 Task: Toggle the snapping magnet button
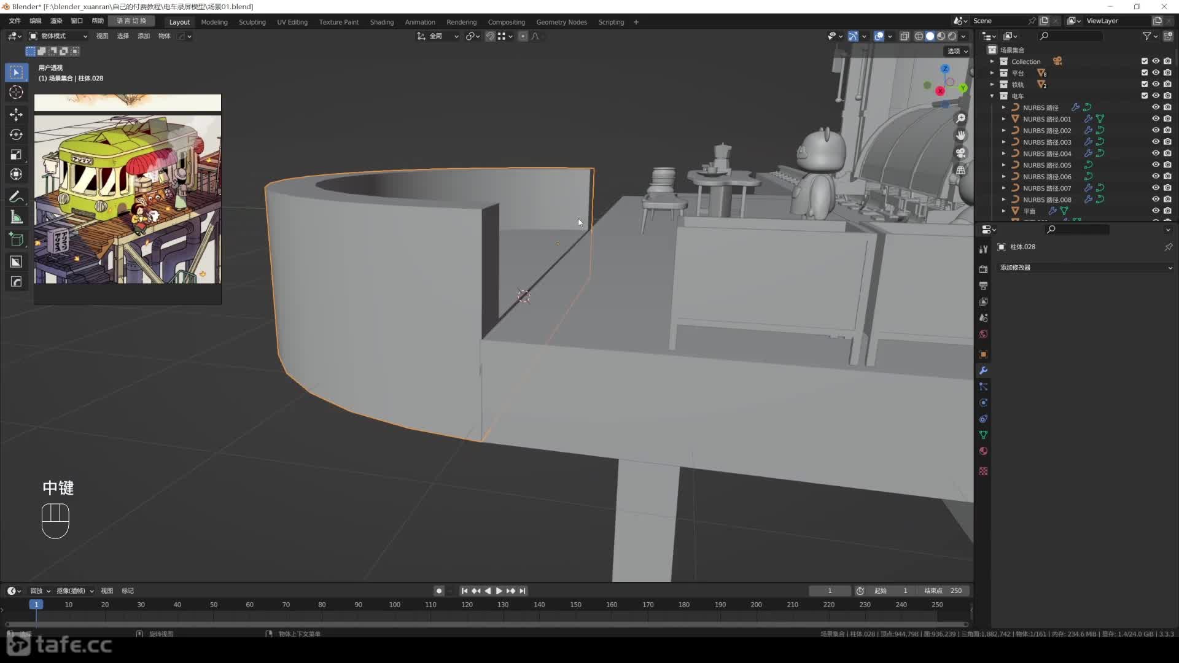(490, 36)
